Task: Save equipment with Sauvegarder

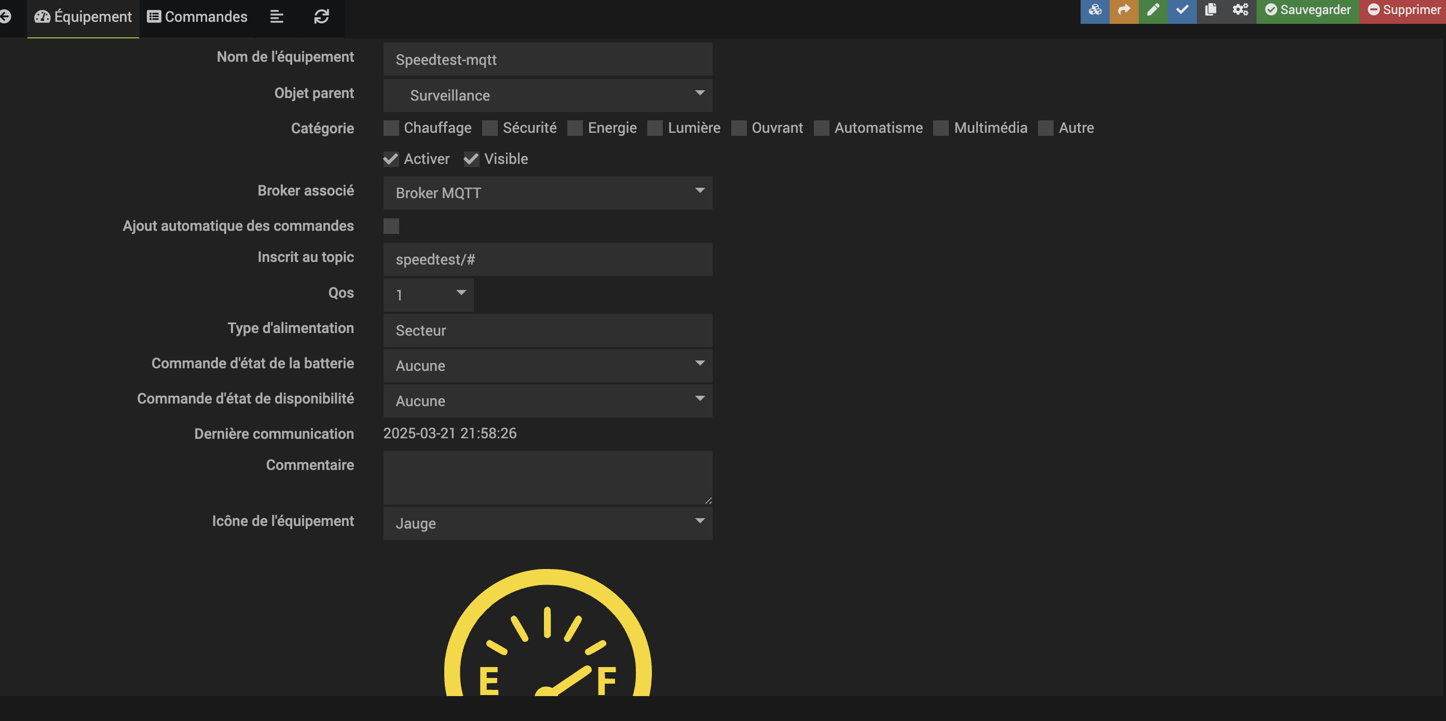Action: [1307, 10]
